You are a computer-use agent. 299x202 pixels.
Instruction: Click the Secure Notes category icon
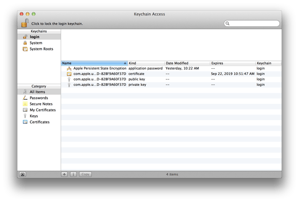pos(25,104)
